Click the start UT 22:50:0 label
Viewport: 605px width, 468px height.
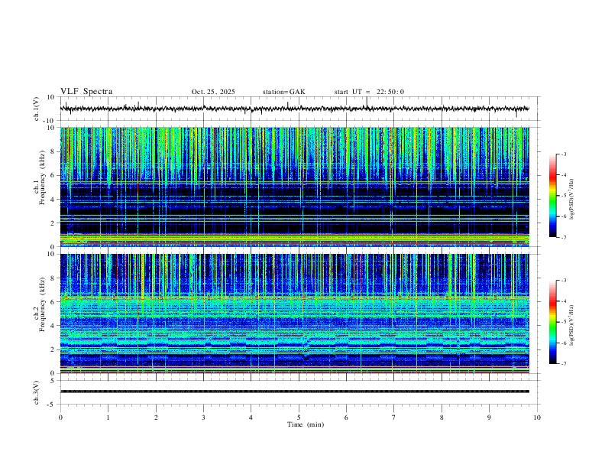pos(369,92)
